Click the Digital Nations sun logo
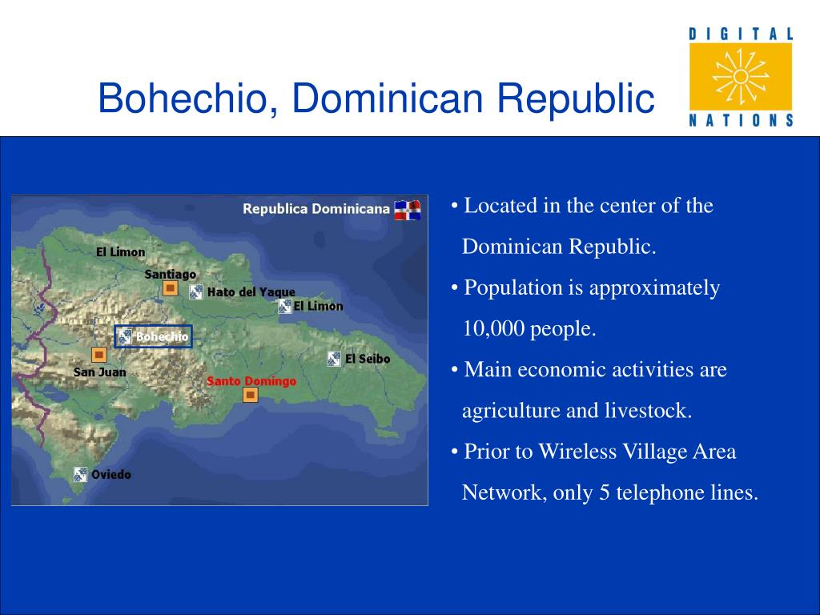820x615 pixels. tap(741, 77)
